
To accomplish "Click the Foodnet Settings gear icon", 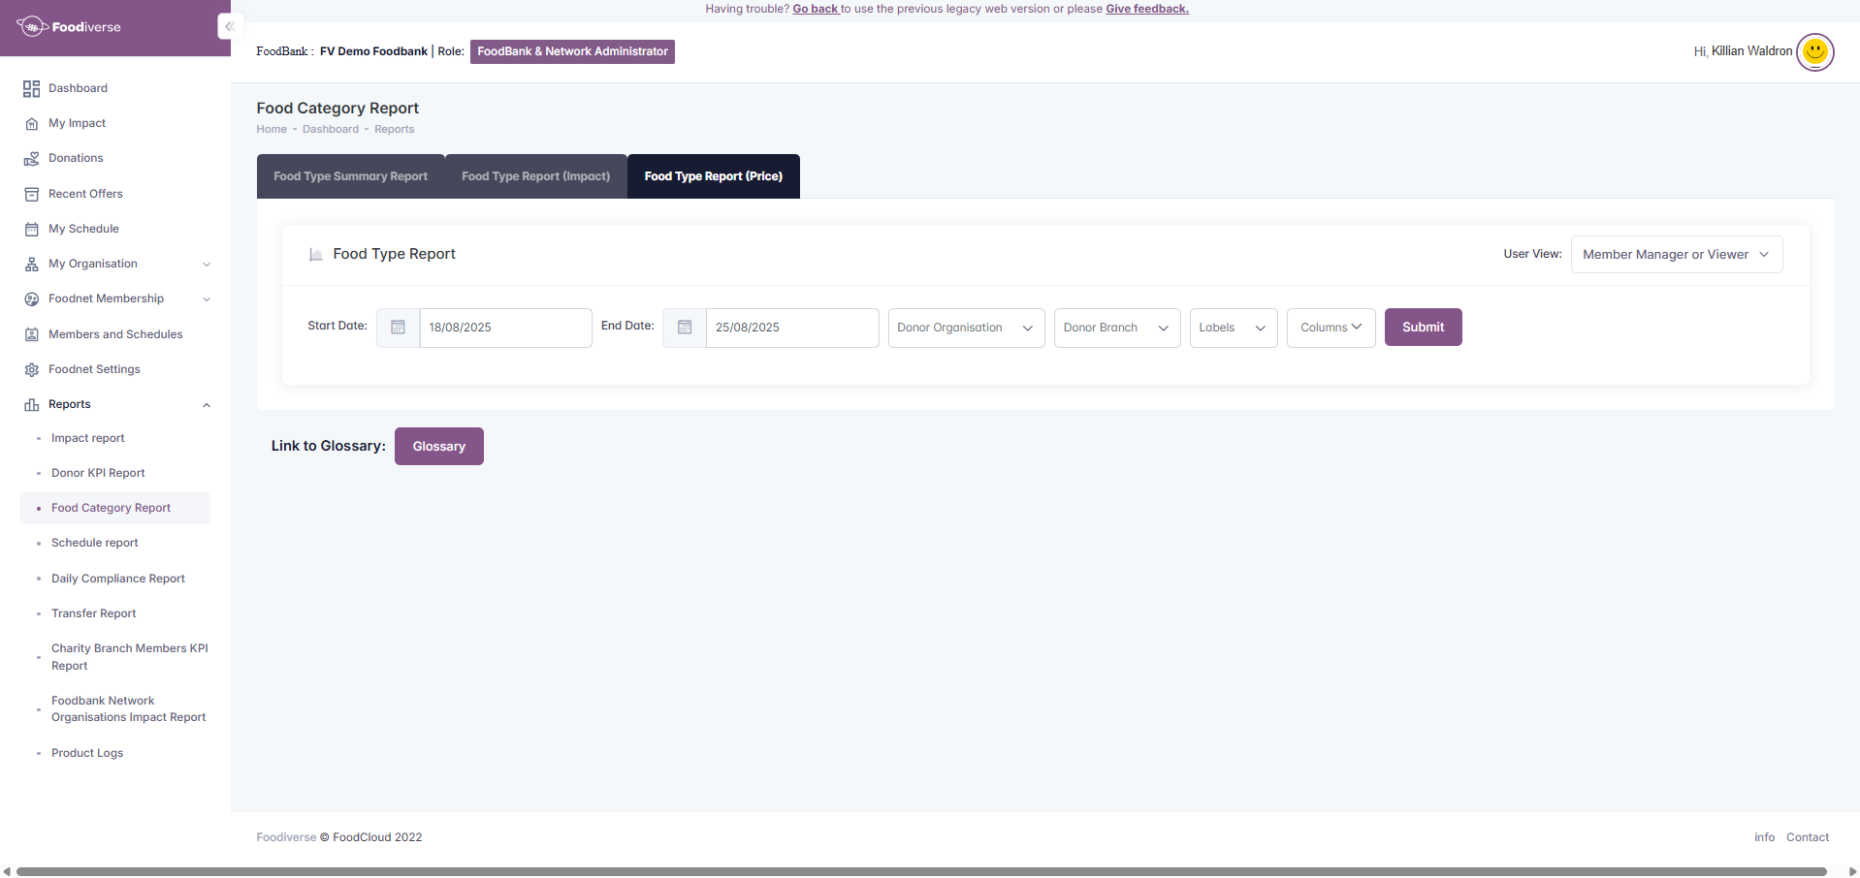I will click(x=31, y=370).
